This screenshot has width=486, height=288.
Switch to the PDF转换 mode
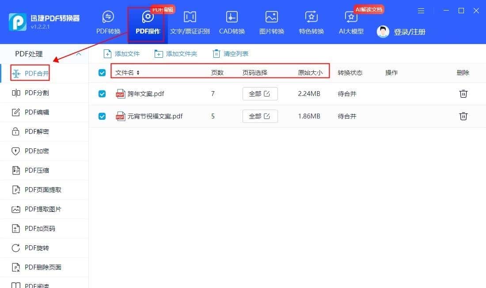(107, 21)
